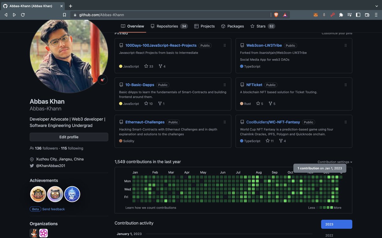
Task: Open the second achievement badge with sunglasses
Action: 55,194
